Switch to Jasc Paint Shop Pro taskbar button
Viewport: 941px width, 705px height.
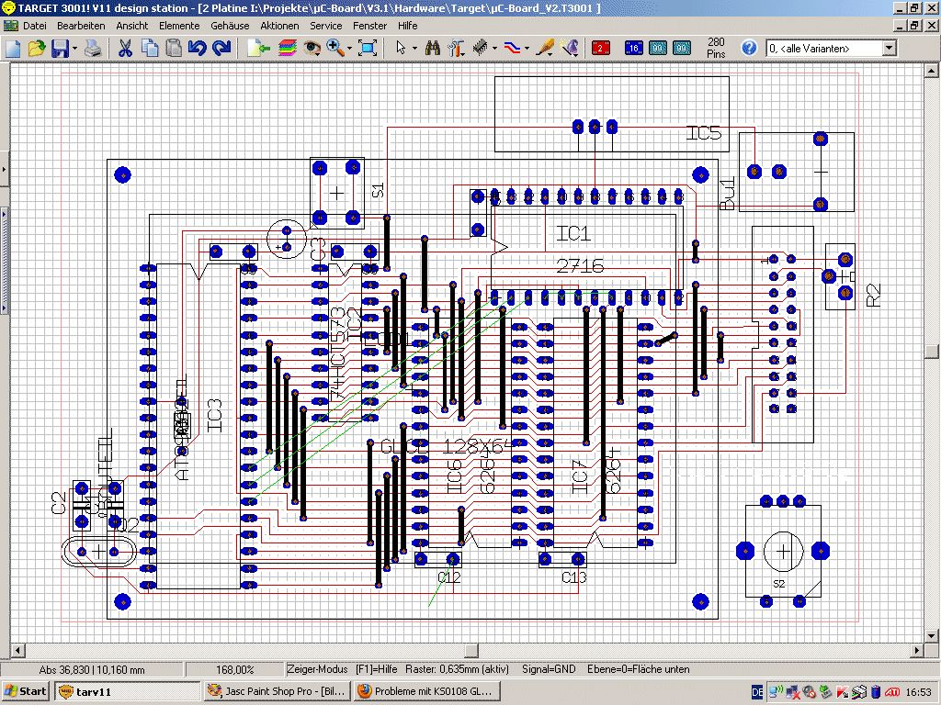pyautogui.click(x=276, y=691)
